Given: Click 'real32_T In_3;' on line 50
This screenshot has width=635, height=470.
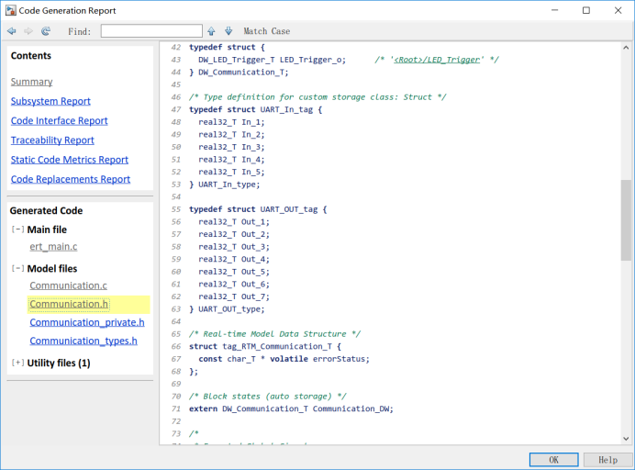Looking at the screenshot, I should 231,147.
